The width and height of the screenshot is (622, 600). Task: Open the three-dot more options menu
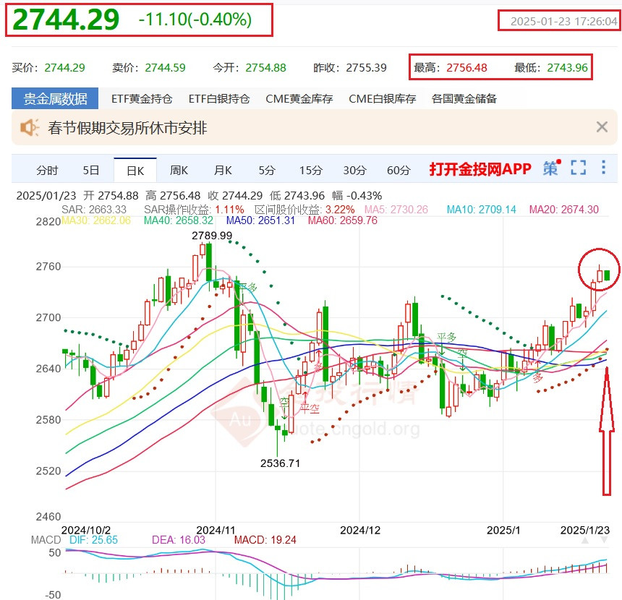coord(603,168)
